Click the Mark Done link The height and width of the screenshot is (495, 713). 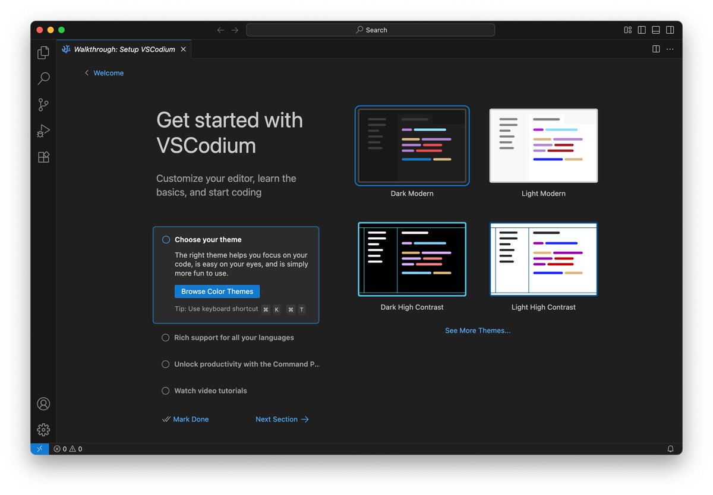pyautogui.click(x=185, y=419)
